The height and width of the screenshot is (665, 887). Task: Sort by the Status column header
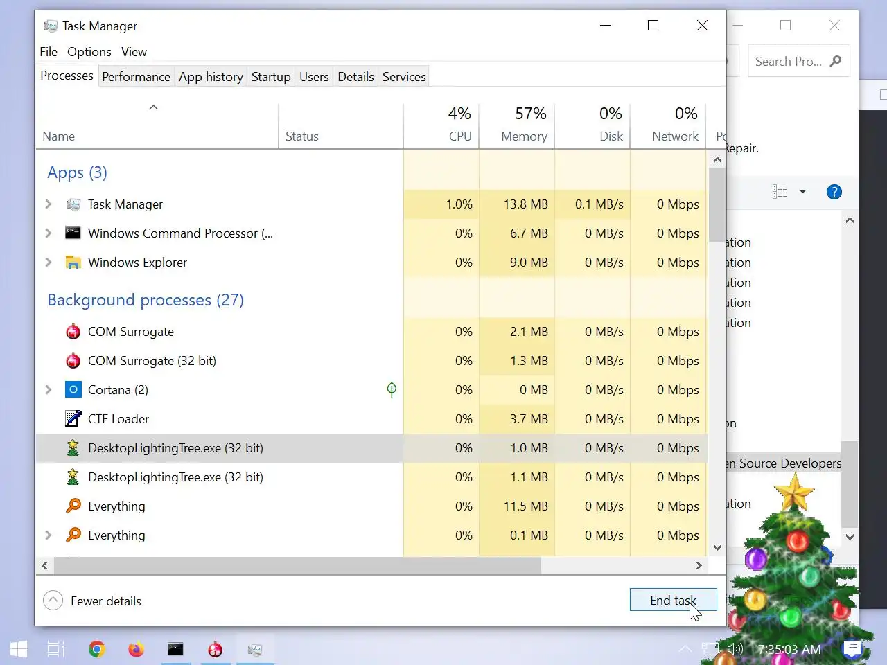(341, 126)
